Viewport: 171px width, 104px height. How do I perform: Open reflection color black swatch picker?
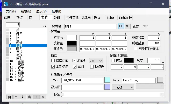(x=72, y=43)
